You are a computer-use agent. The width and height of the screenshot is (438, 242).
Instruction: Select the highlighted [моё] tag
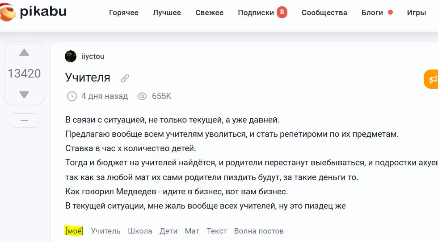click(74, 231)
